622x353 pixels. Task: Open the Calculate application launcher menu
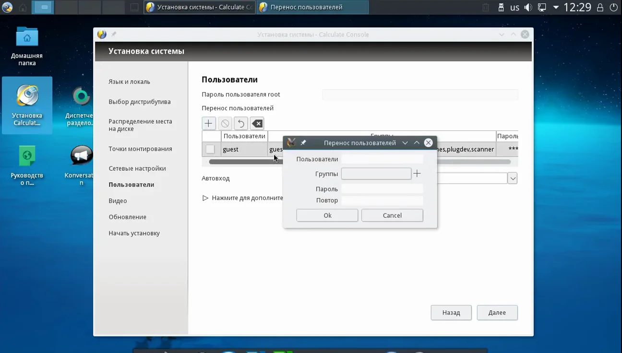[7, 7]
